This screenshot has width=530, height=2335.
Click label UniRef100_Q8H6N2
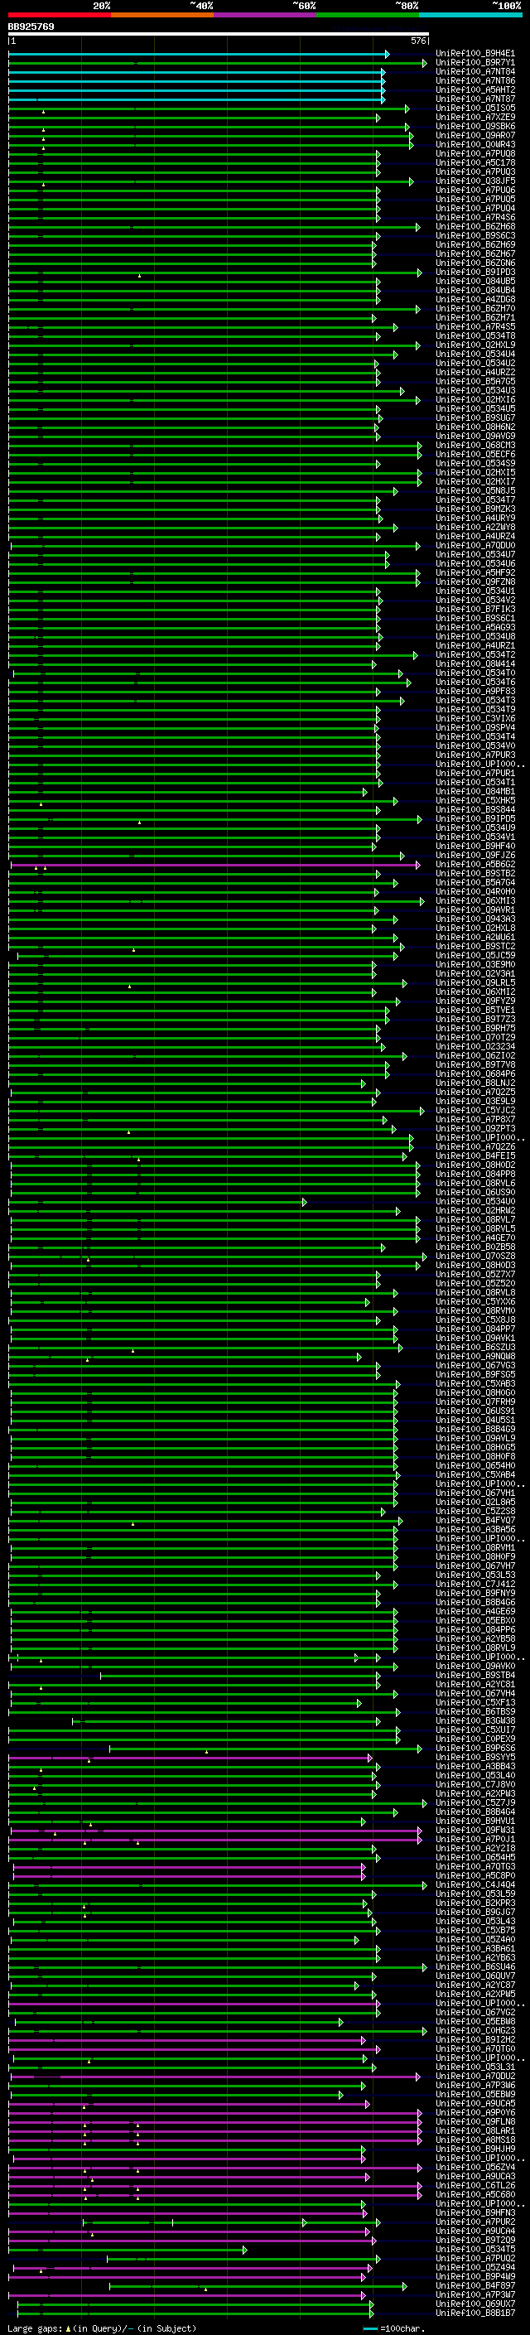(x=475, y=427)
